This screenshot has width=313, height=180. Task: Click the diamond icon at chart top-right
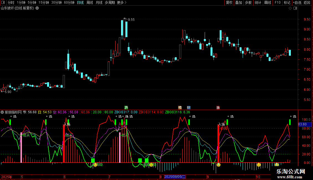[x=290, y=8]
